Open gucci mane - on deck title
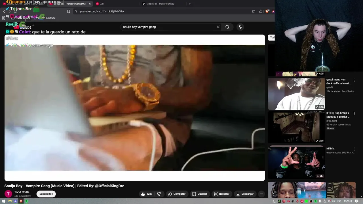 pos(338,82)
